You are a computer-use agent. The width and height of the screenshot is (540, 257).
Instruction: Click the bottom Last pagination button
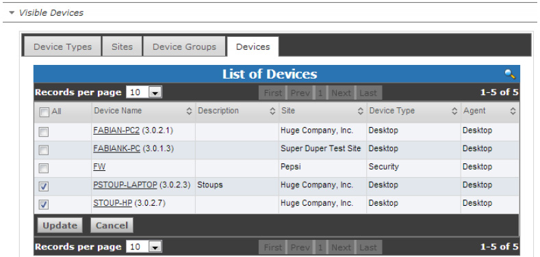point(368,247)
